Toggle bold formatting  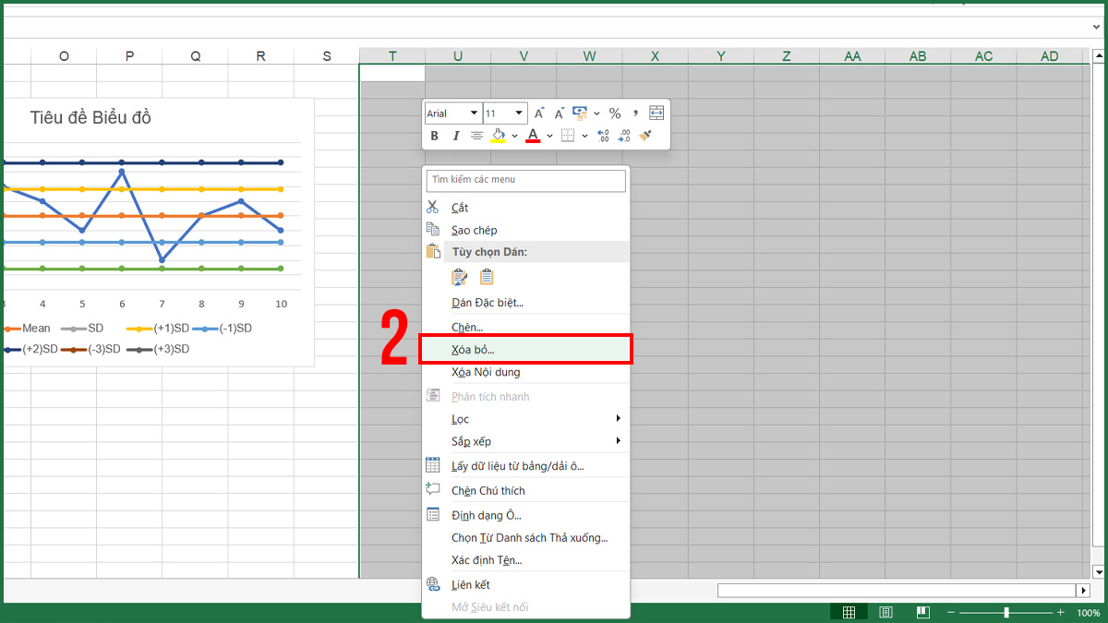click(434, 135)
